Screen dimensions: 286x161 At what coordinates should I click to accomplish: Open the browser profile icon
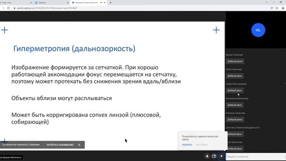click(x=283, y=8)
